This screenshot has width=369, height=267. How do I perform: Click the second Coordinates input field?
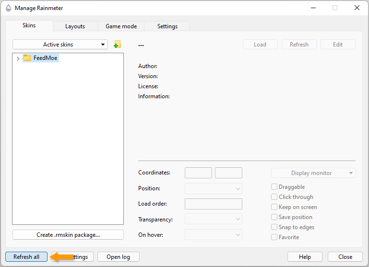click(x=228, y=173)
